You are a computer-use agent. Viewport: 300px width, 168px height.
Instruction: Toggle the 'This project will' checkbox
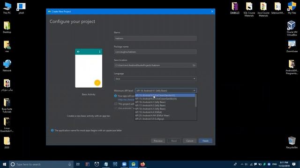pos(116,104)
